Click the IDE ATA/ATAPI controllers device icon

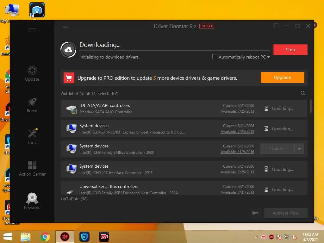click(x=71, y=109)
